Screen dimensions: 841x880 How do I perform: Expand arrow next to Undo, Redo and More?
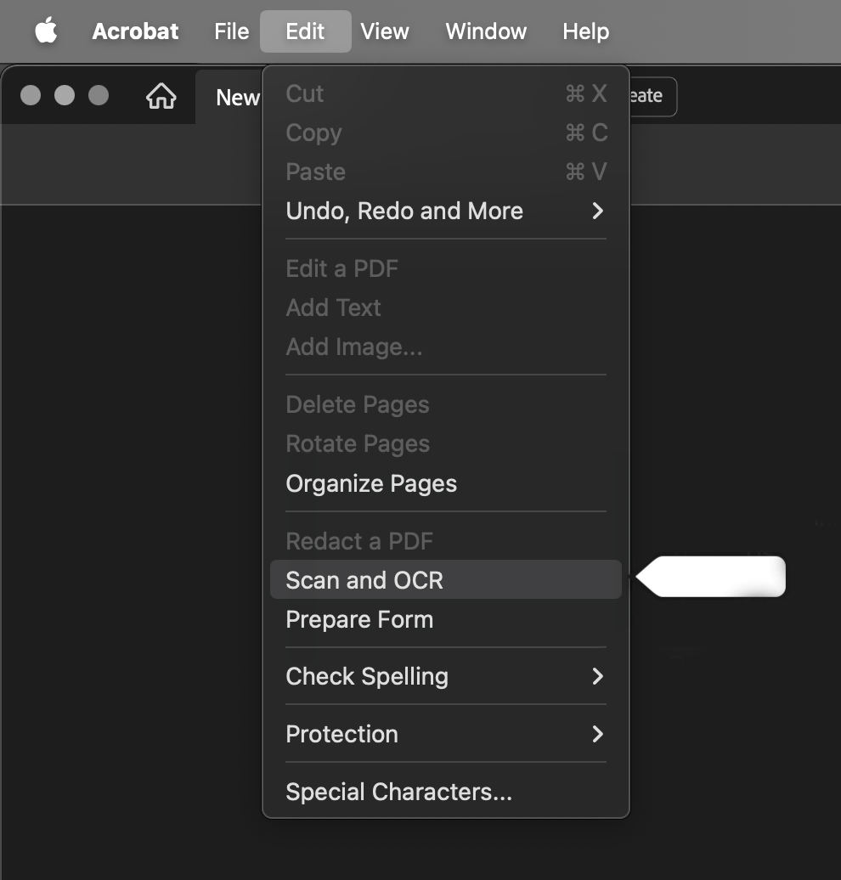598,211
